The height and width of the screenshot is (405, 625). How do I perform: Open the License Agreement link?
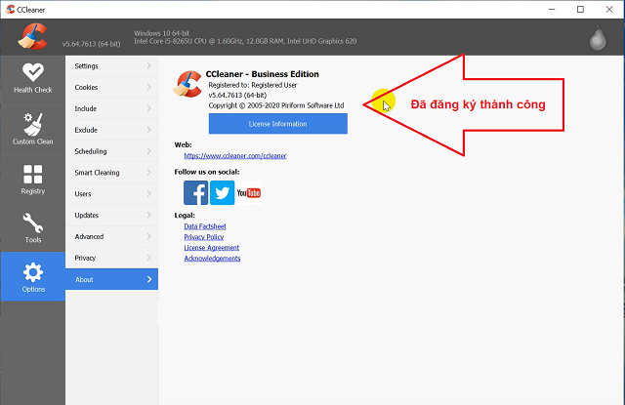210,248
